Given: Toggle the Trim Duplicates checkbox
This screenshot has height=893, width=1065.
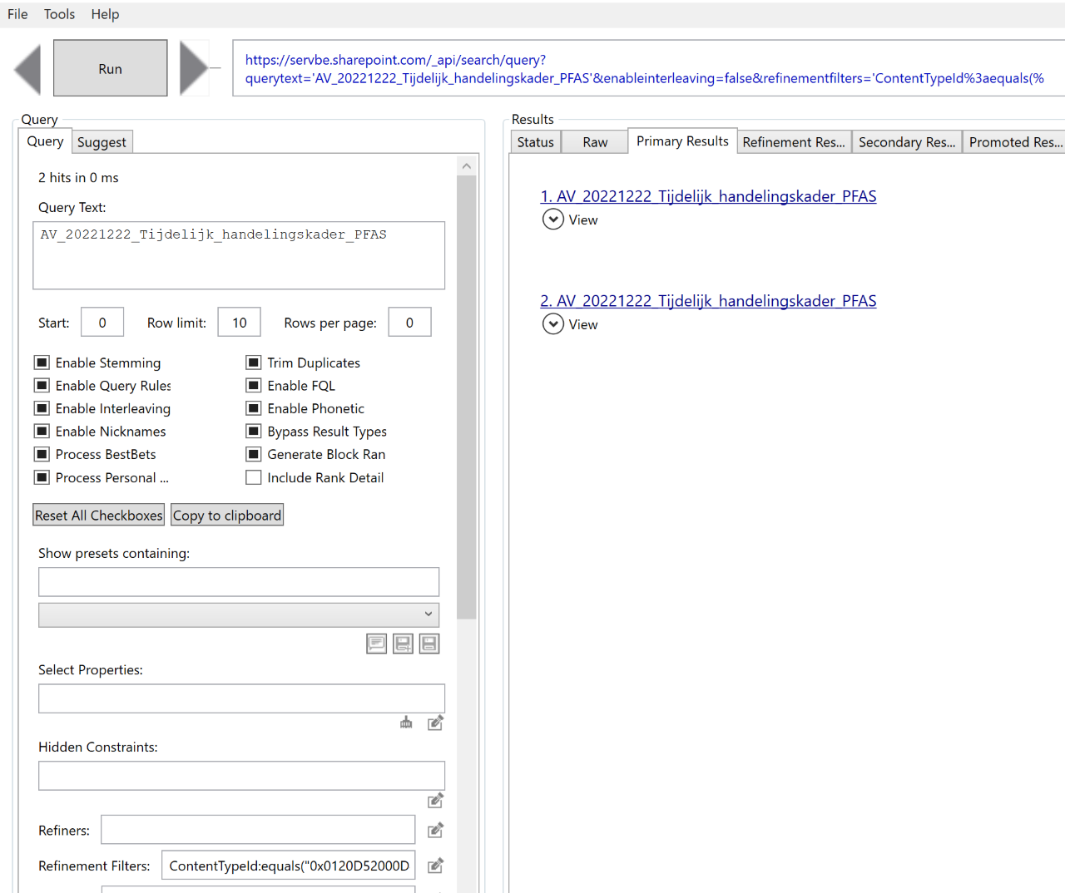Looking at the screenshot, I should [254, 363].
